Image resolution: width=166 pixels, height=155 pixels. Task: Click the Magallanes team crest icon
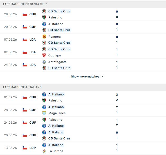click(x=44, y=113)
